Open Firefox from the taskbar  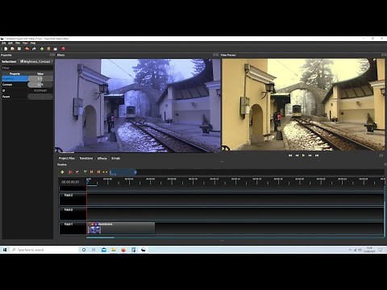click(123, 250)
